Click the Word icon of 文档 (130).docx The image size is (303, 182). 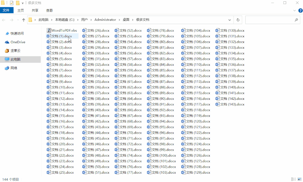pyautogui.click(x=217, y=30)
